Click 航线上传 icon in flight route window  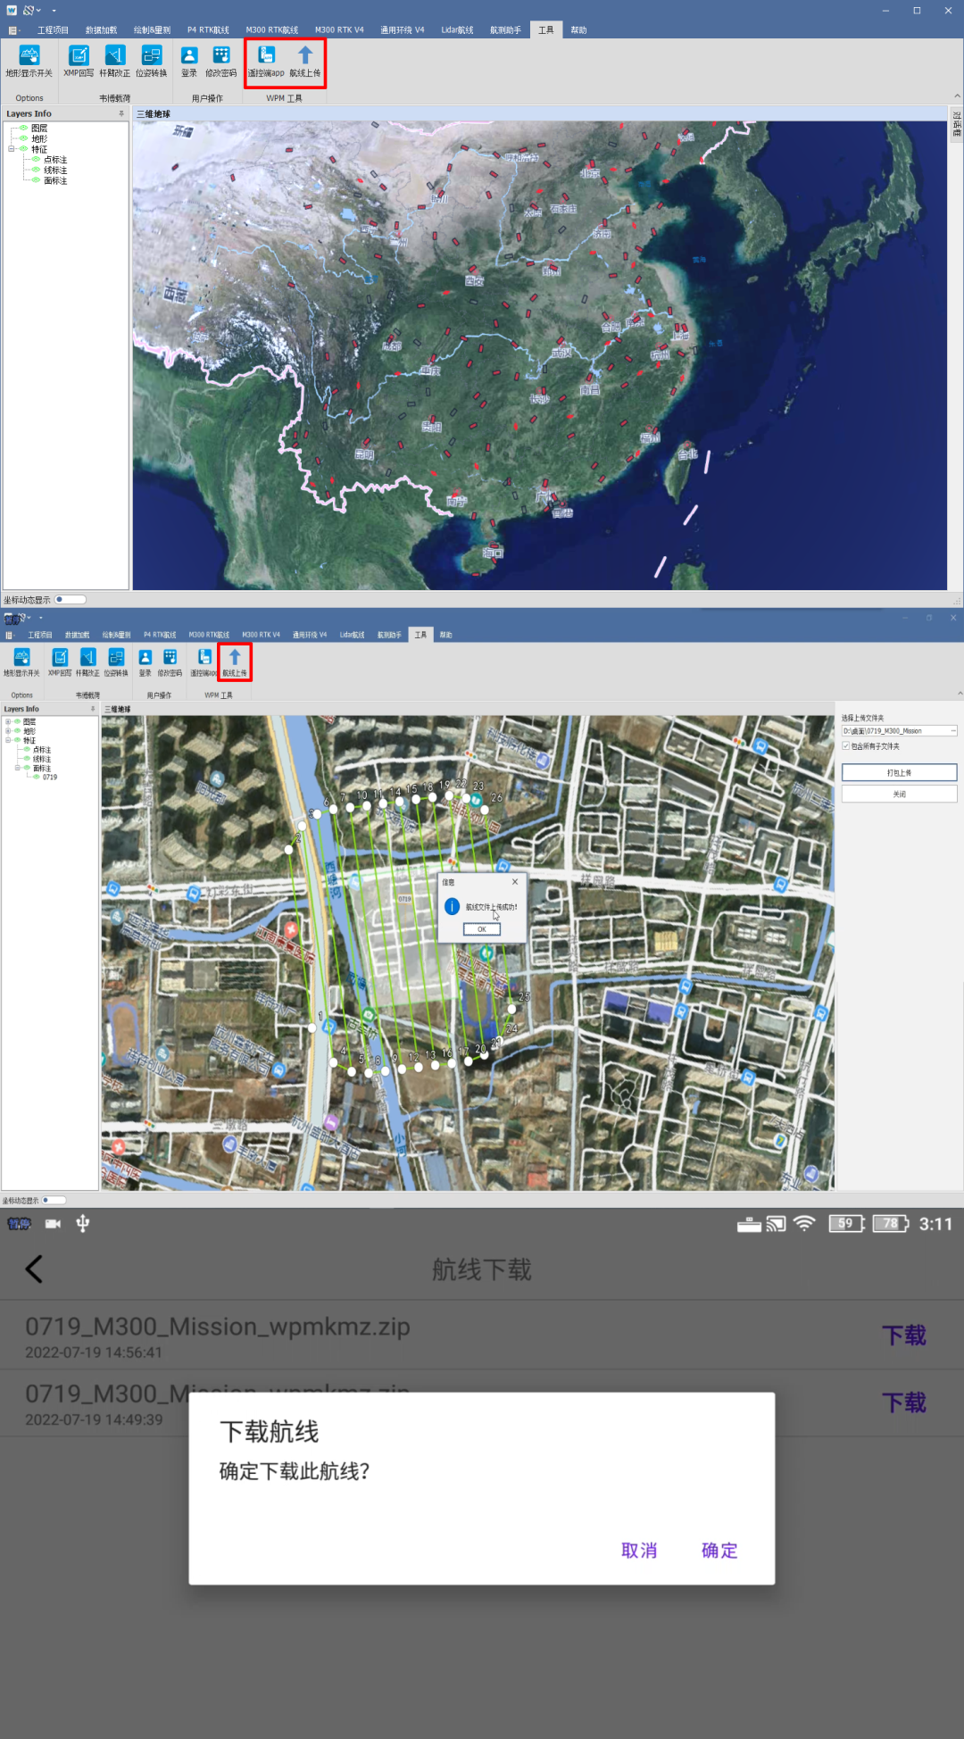pyautogui.click(x=235, y=657)
